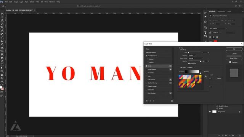
Task: Open the History panel icon
Action: coord(205,13)
